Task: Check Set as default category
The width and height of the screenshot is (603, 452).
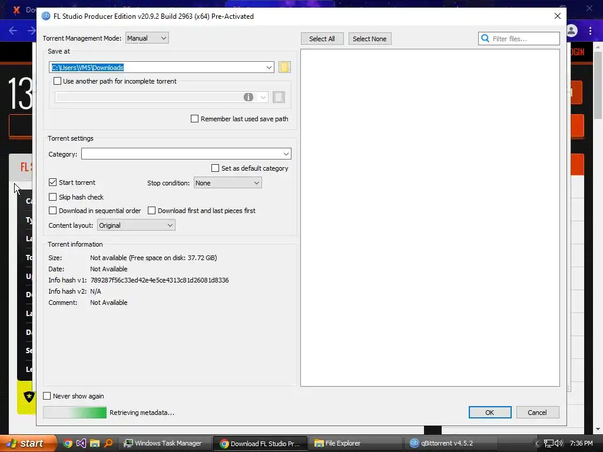Action: (x=216, y=168)
